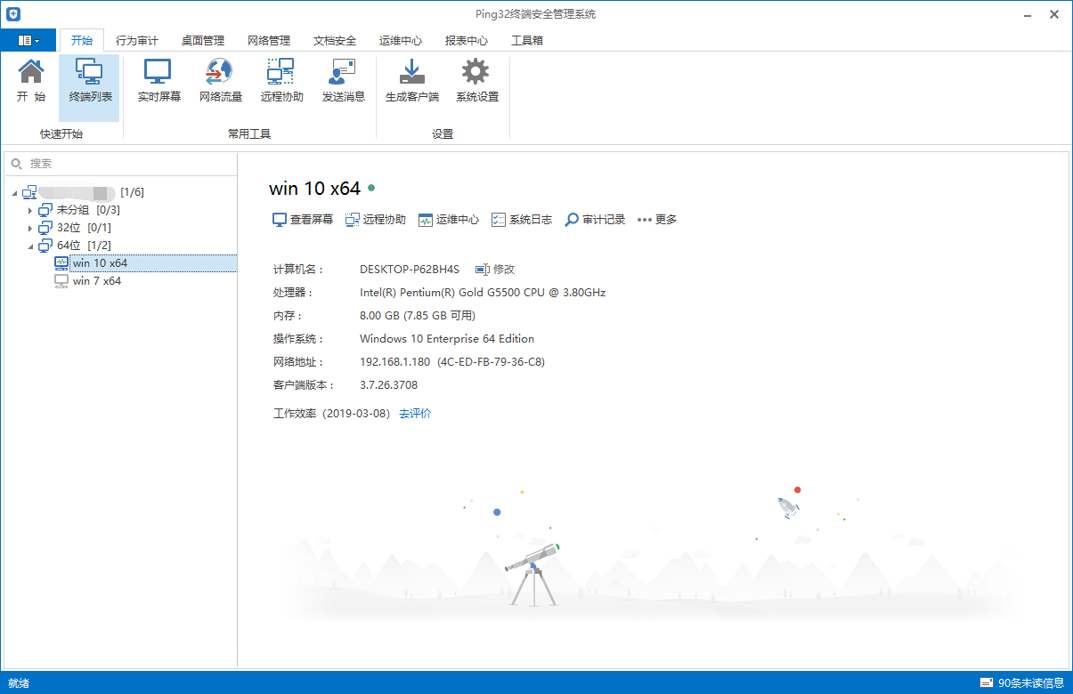Open the 发送消息 send message tool
Viewport: 1073px width, 694px height.
pyautogui.click(x=343, y=82)
